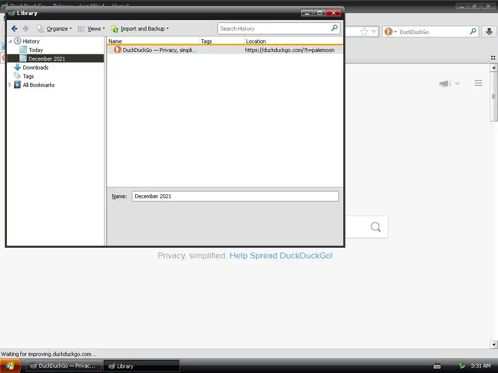The height and width of the screenshot is (373, 498).
Task: Click the DuckDuckGo page search magnifier
Action: [x=376, y=227]
